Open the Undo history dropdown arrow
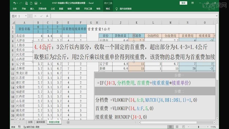Viewport: 229px width, 129px height. [x=17, y=3]
